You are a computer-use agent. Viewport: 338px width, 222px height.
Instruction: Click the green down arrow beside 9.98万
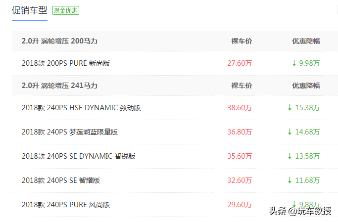pyautogui.click(x=294, y=63)
